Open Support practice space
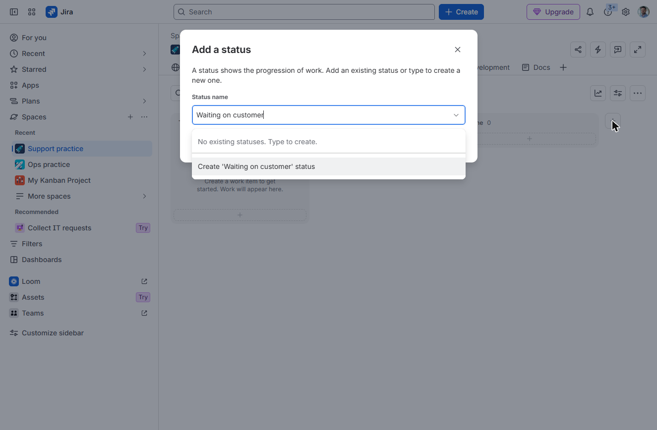 pos(82,149)
